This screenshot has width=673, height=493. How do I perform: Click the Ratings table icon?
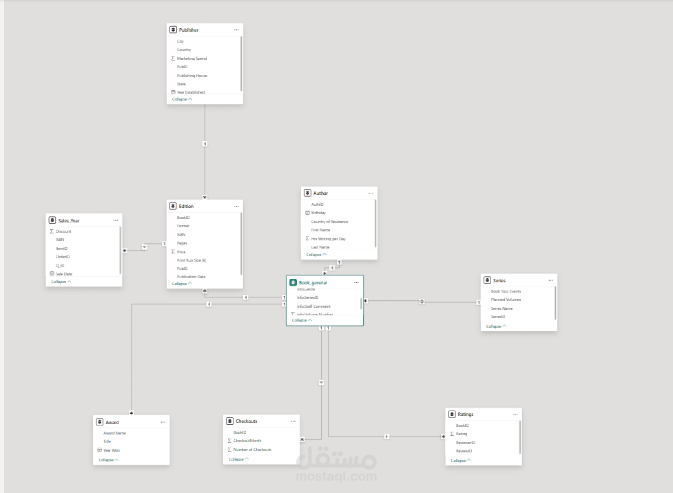pyautogui.click(x=452, y=414)
